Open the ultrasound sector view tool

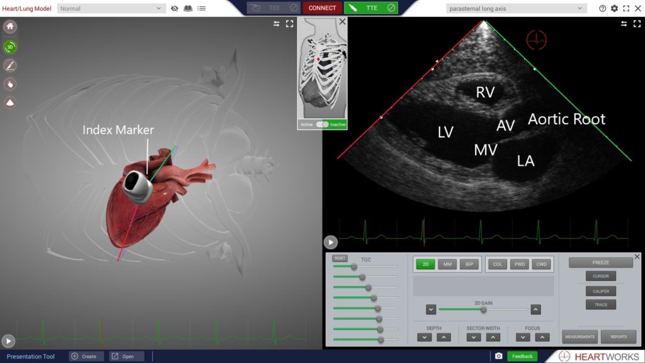point(11,102)
